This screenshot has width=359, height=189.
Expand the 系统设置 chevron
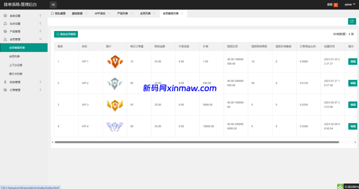point(41,15)
